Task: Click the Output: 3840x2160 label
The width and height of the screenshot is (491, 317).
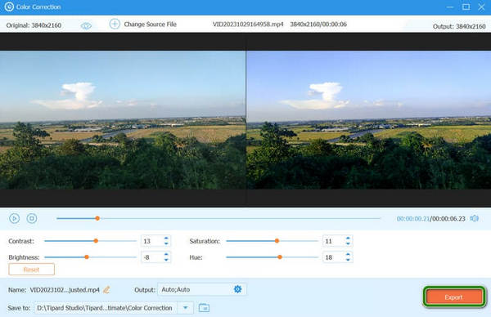Action: tap(459, 27)
